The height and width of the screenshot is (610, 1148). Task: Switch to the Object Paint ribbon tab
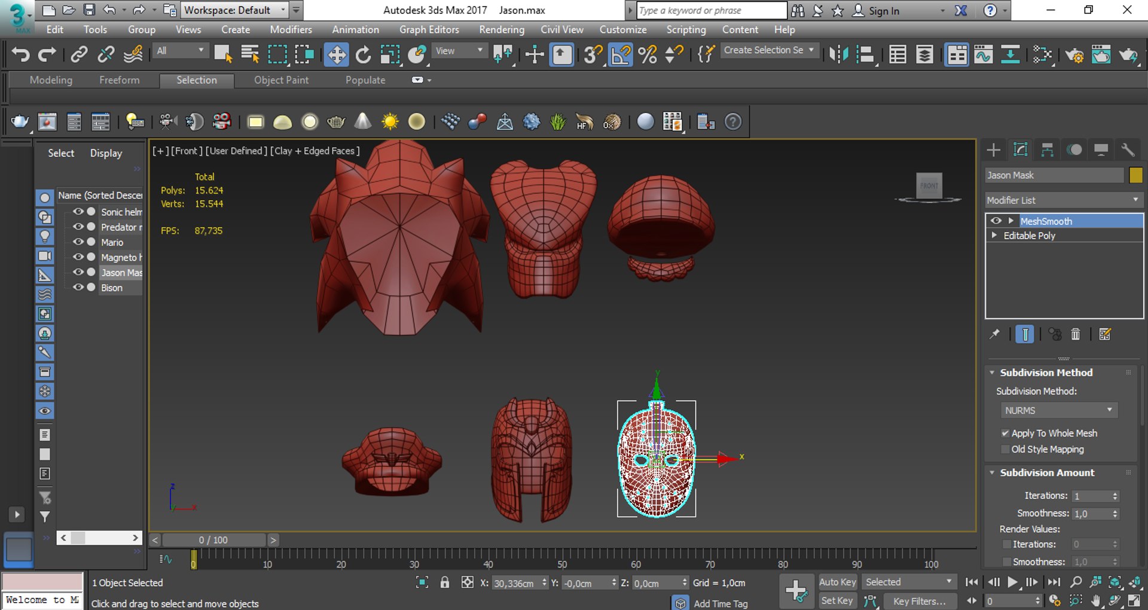[281, 80]
